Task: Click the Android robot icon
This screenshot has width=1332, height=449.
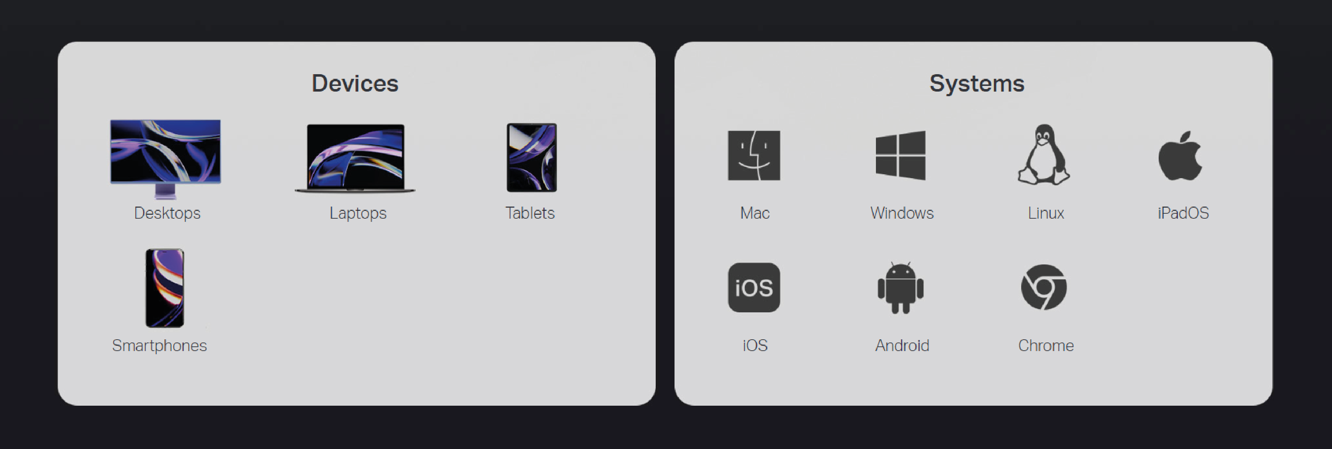Action: [900, 288]
